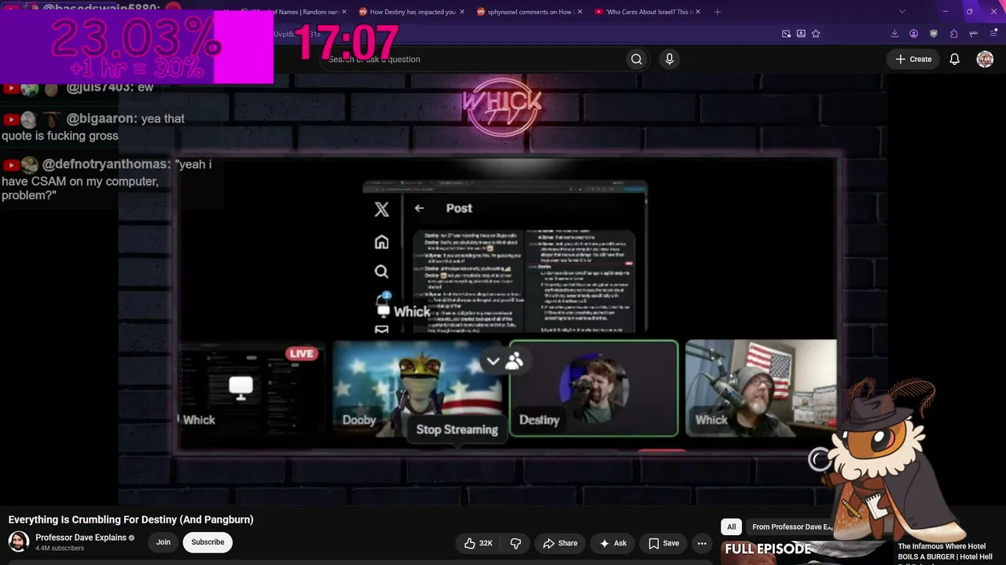Select the 'All' filter chip
Screen dimensions: 1006x565
pos(731,527)
